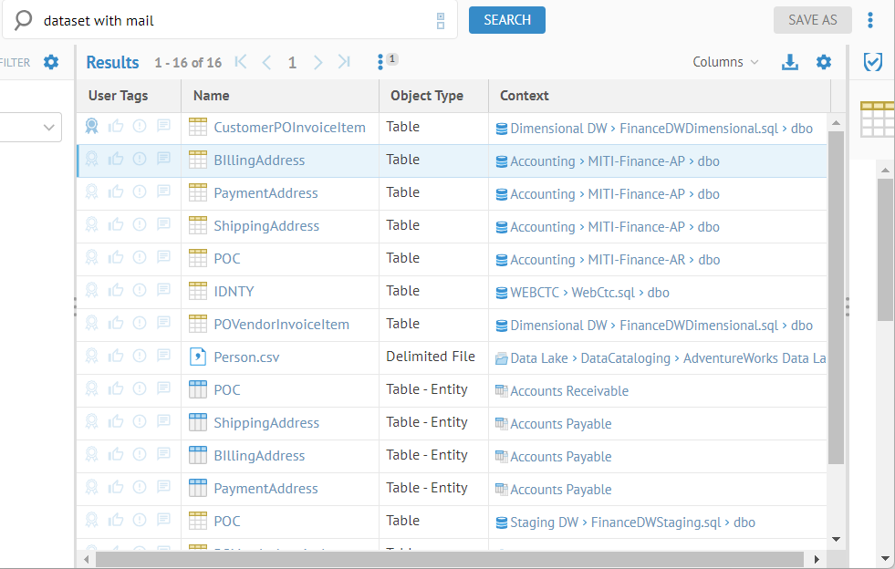Open the more actions menu beside Save As

pyautogui.click(x=870, y=20)
